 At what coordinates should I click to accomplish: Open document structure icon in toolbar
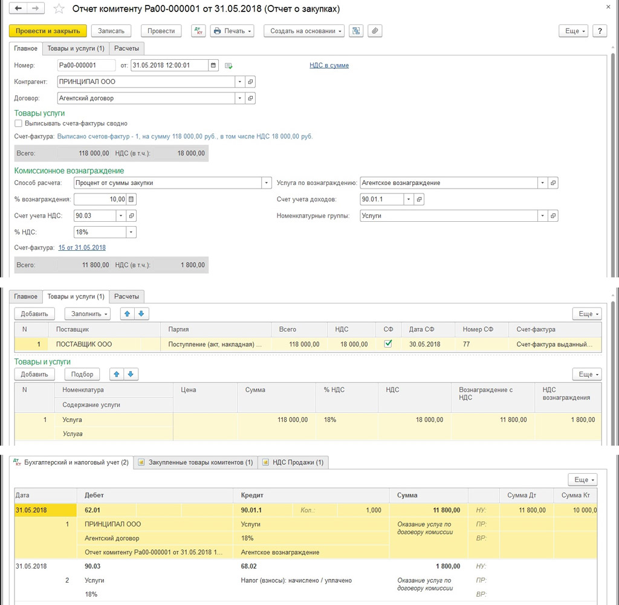pyautogui.click(x=356, y=31)
